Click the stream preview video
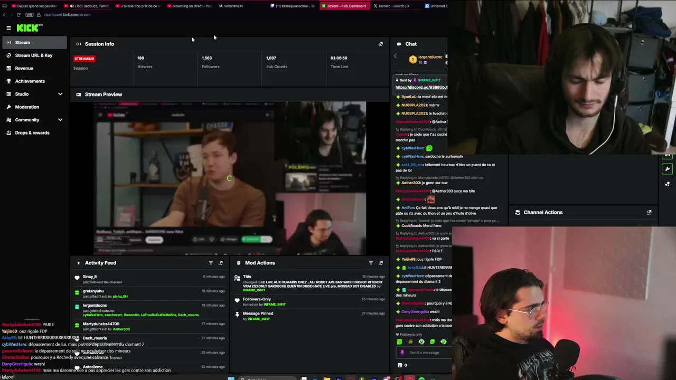Screen dimensions: 676x380 tap(230, 178)
